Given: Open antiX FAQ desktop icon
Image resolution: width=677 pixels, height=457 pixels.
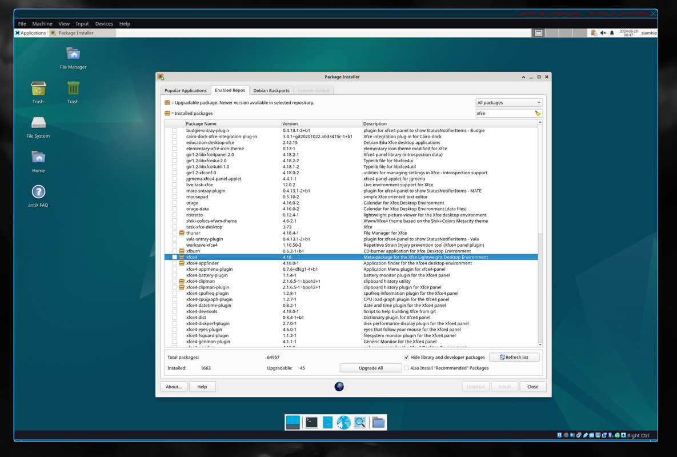Looking at the screenshot, I should tap(38, 196).
